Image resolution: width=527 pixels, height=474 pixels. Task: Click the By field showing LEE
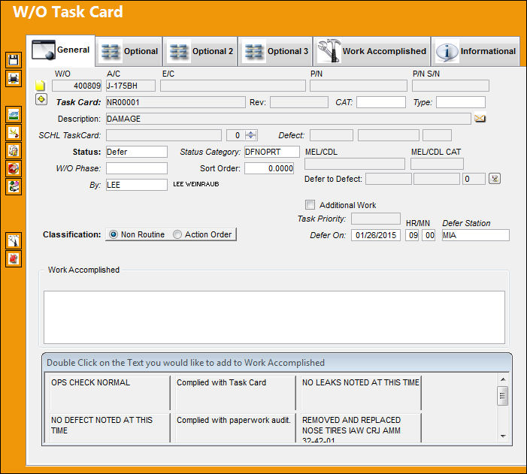click(137, 185)
